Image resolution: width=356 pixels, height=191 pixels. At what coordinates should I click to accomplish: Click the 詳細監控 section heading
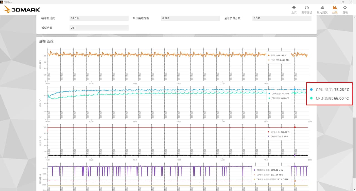click(46, 41)
